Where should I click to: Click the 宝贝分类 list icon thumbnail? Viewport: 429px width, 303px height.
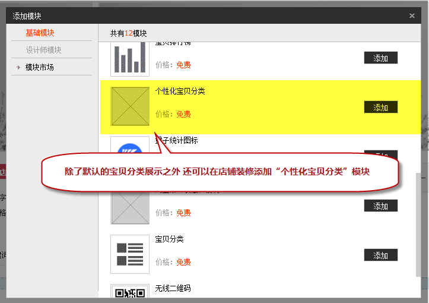pos(130,254)
